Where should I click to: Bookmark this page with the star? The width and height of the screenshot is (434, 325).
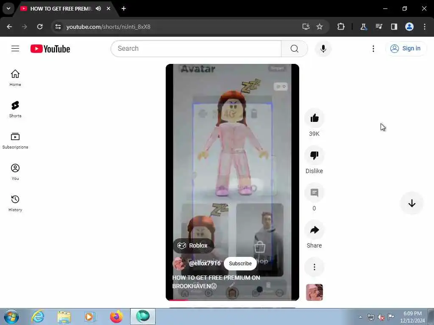coord(320,27)
